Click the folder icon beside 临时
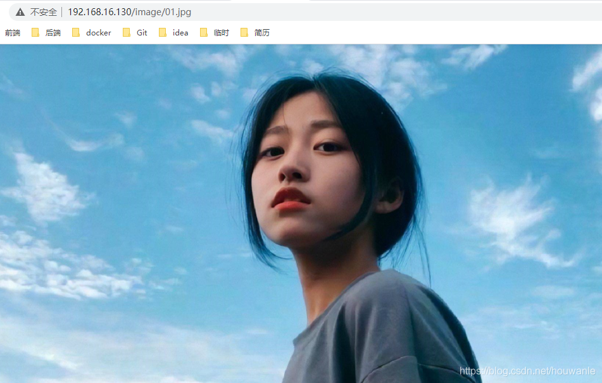 click(204, 33)
